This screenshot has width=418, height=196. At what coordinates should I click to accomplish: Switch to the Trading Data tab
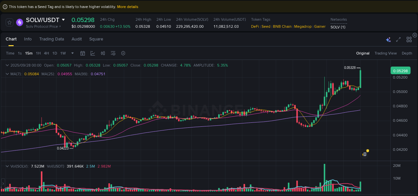tap(51, 39)
